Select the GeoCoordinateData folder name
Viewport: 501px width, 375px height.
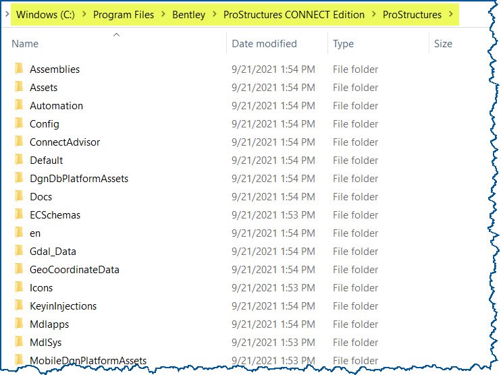pyautogui.click(x=74, y=269)
